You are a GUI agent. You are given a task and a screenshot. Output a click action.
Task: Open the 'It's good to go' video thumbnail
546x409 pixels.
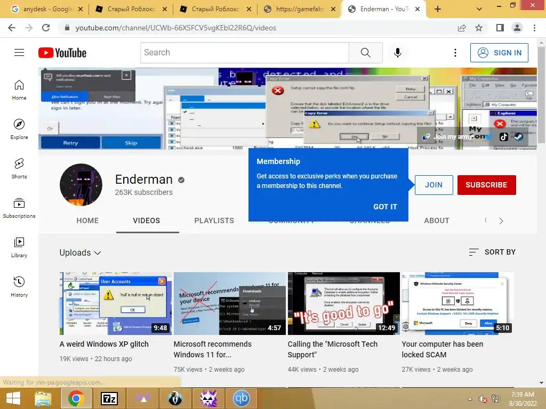click(x=344, y=304)
